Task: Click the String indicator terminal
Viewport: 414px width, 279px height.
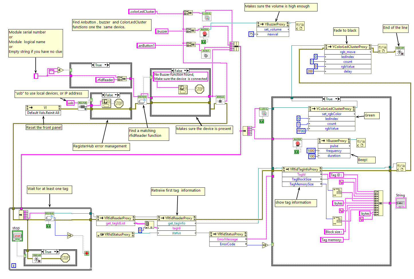Action: pos(401,203)
